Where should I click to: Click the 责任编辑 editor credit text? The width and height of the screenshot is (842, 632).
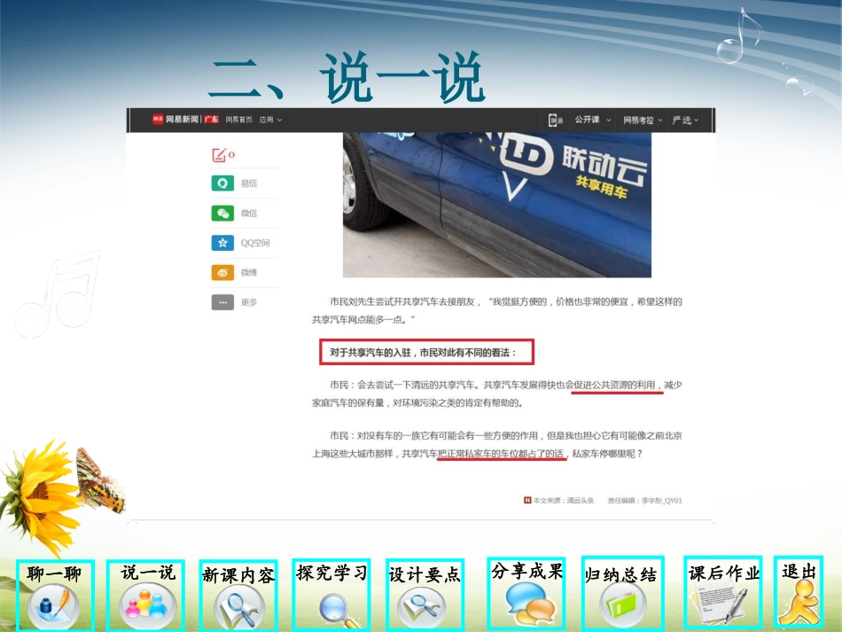645,501
